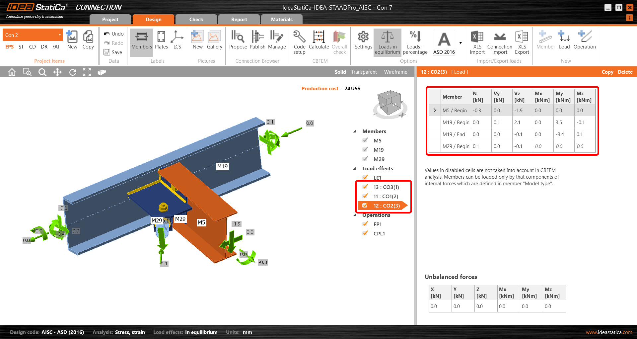
Task: Switch to the Report tab
Action: point(239,19)
